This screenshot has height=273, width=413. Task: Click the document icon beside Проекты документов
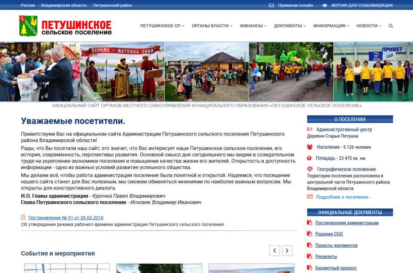click(309, 245)
